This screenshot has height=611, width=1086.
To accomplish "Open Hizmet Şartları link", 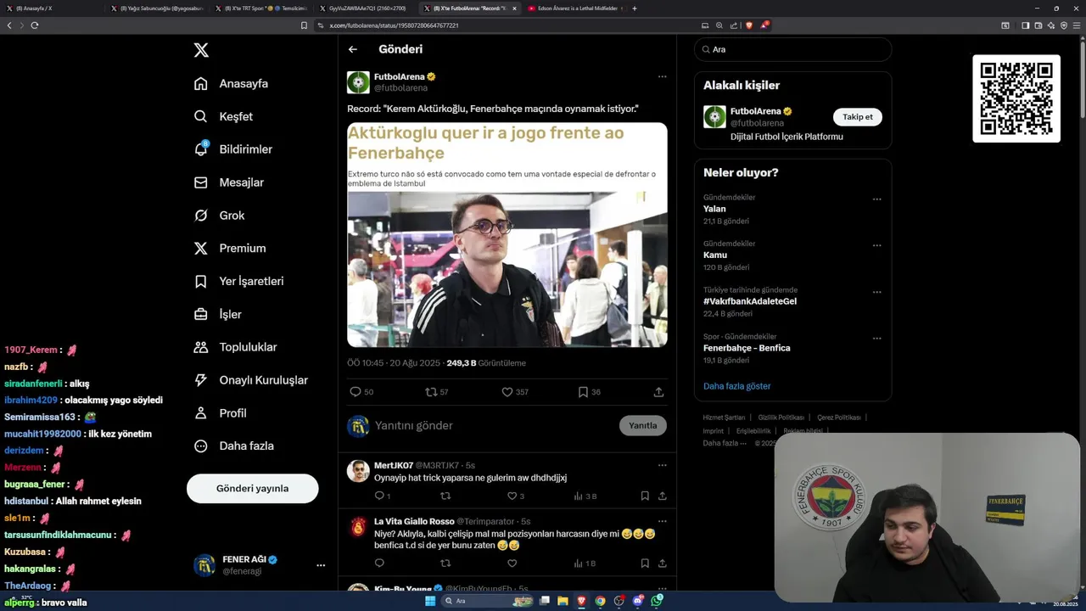I will coord(724,418).
